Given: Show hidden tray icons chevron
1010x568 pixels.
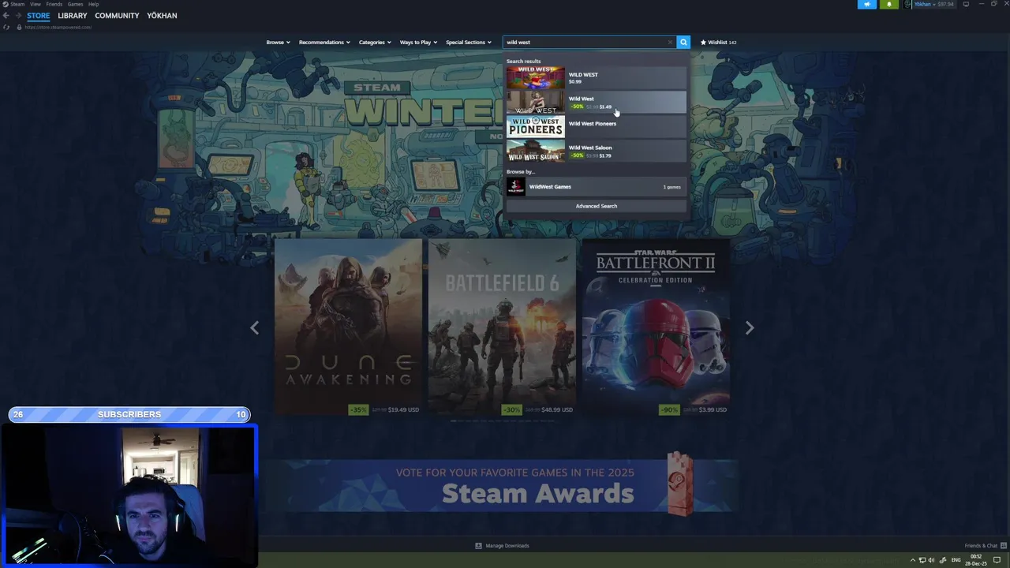Looking at the screenshot, I should tap(913, 560).
